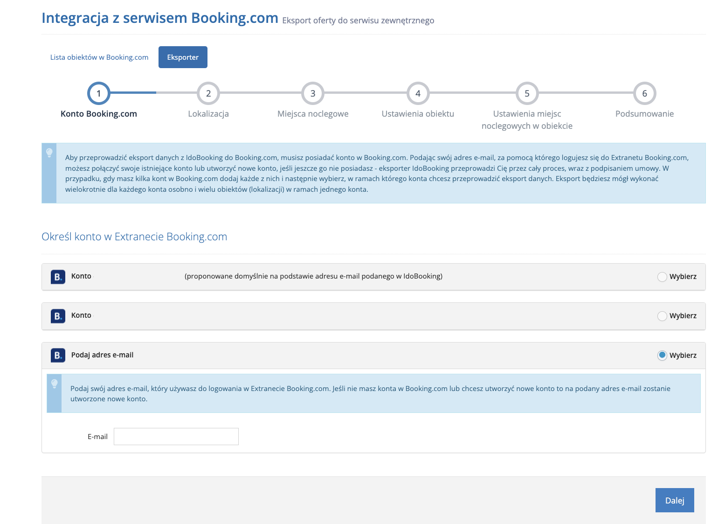Click the subtitle 'Eksport oferty do serwisu zewnętrznego'

tap(358, 21)
